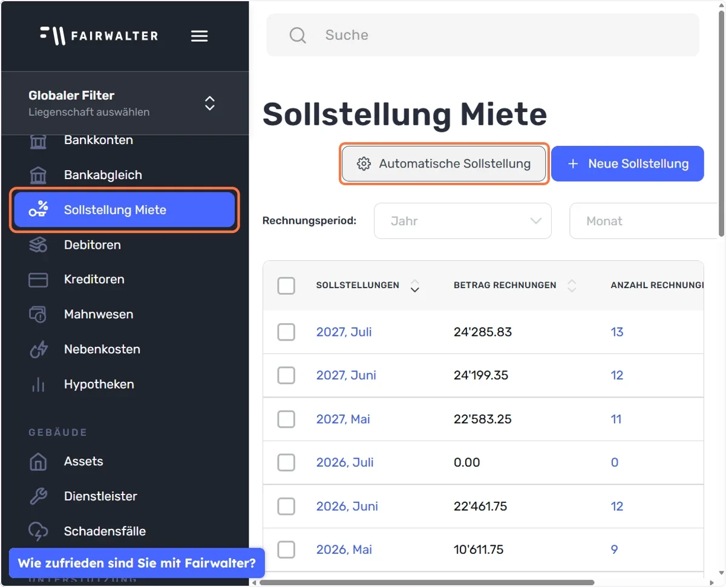726x587 pixels.
Task: Open the Monat dropdown
Action: [644, 221]
